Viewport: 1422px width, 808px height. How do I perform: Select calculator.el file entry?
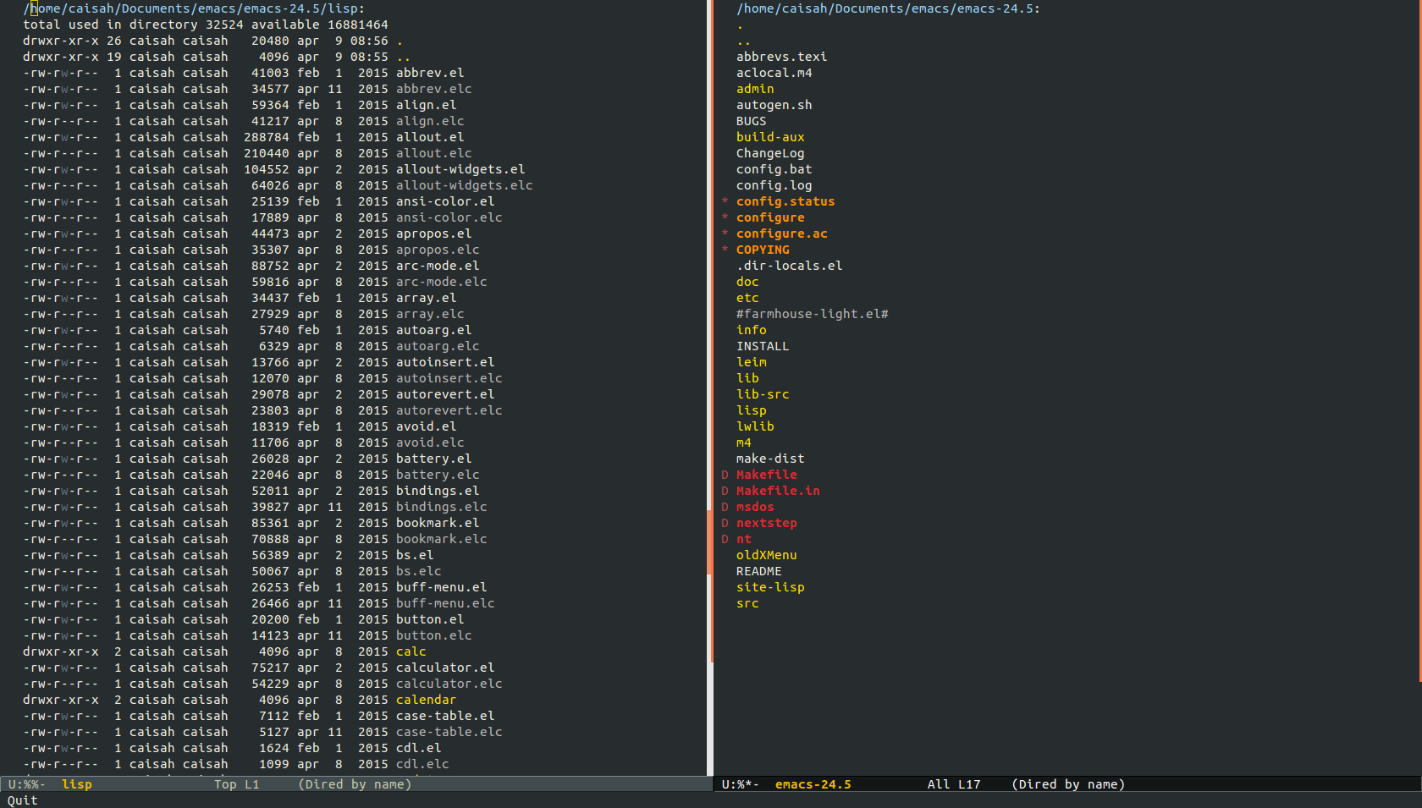pyautogui.click(x=445, y=668)
